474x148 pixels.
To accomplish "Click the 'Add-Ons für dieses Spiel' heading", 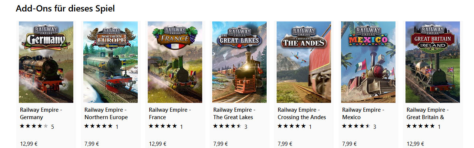I will 65,8.
